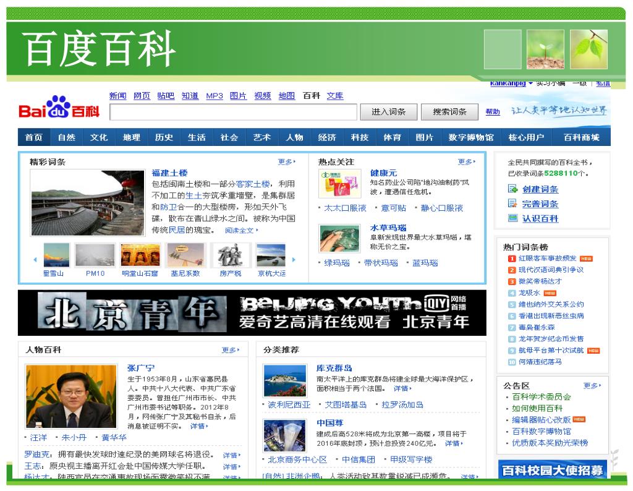The width and height of the screenshot is (633, 491).
Task: Open the 北京商务中心区 link
Action: click(297, 459)
